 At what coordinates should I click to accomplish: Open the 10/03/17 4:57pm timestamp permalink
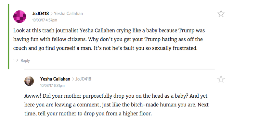pyautogui.click(x=45, y=20)
